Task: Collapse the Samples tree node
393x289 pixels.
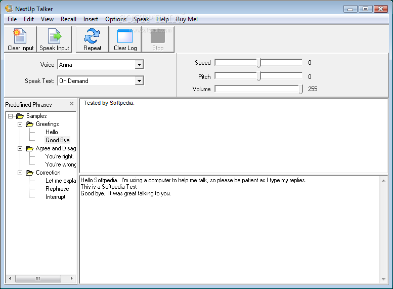Action: (x=10, y=116)
